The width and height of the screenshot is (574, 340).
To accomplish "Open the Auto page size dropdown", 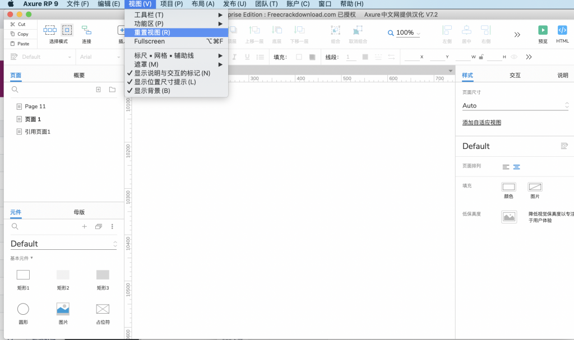I will tap(515, 105).
